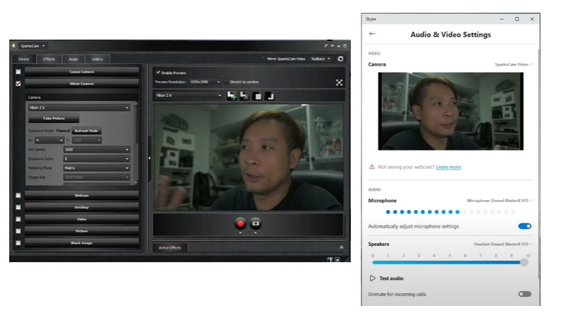Open Preview Resolution 1920x1080 dropdown
Viewport: 566px width, 318px height.
204,82
